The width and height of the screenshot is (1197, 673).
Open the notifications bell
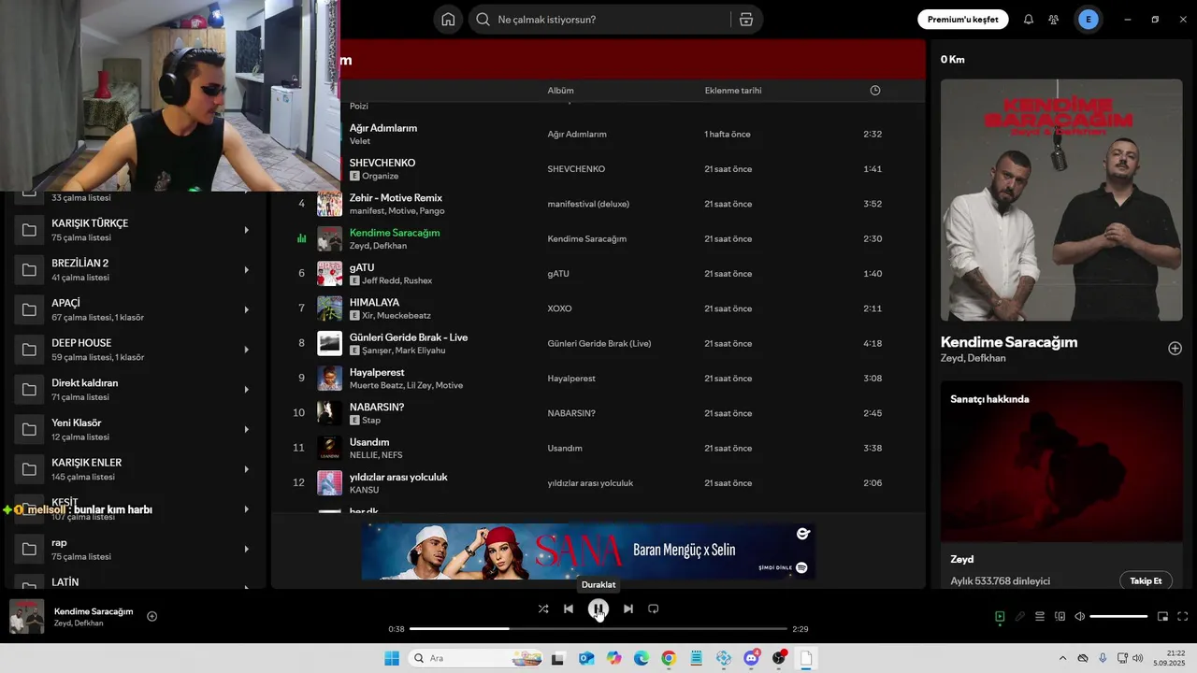tap(1029, 20)
